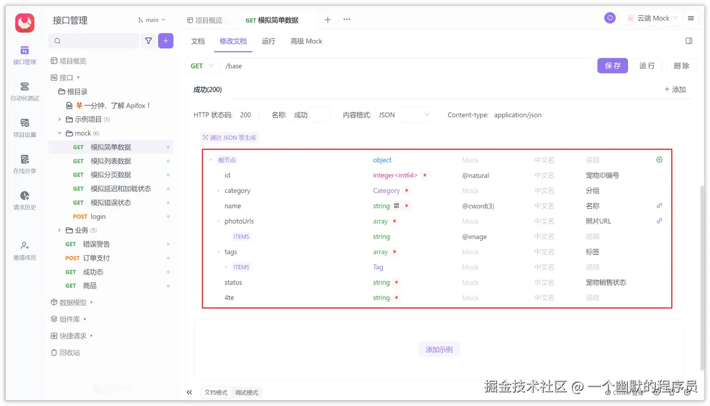710x406 pixels.
Task: Collapse the photoUrls schema node
Action: point(219,221)
